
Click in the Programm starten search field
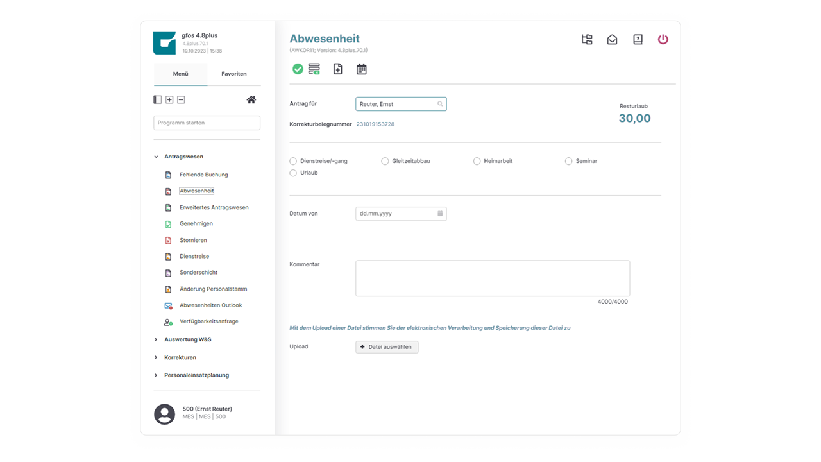207,123
